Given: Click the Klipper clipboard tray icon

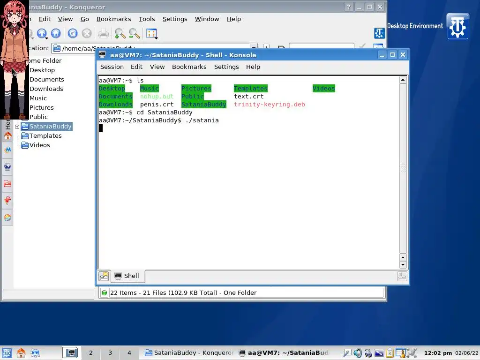Looking at the screenshot, I should tap(390, 353).
